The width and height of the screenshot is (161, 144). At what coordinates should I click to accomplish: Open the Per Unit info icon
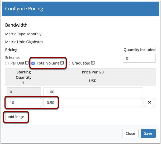point(27,63)
